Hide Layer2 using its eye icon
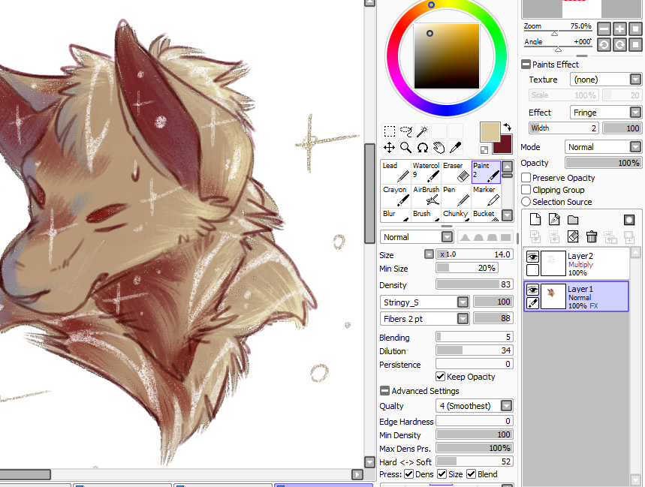The height and width of the screenshot is (487, 645). (x=532, y=257)
